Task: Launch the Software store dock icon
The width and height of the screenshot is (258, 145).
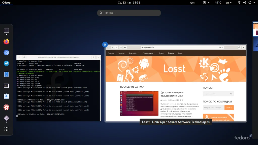Action: (6, 96)
